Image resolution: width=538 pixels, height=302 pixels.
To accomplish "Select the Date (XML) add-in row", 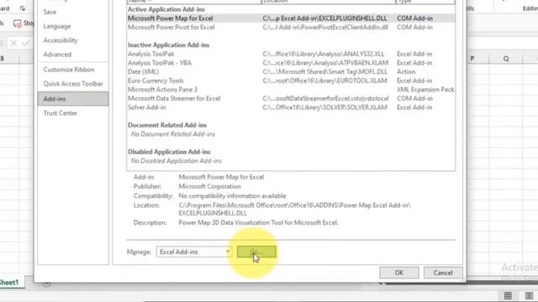I will click(x=291, y=71).
